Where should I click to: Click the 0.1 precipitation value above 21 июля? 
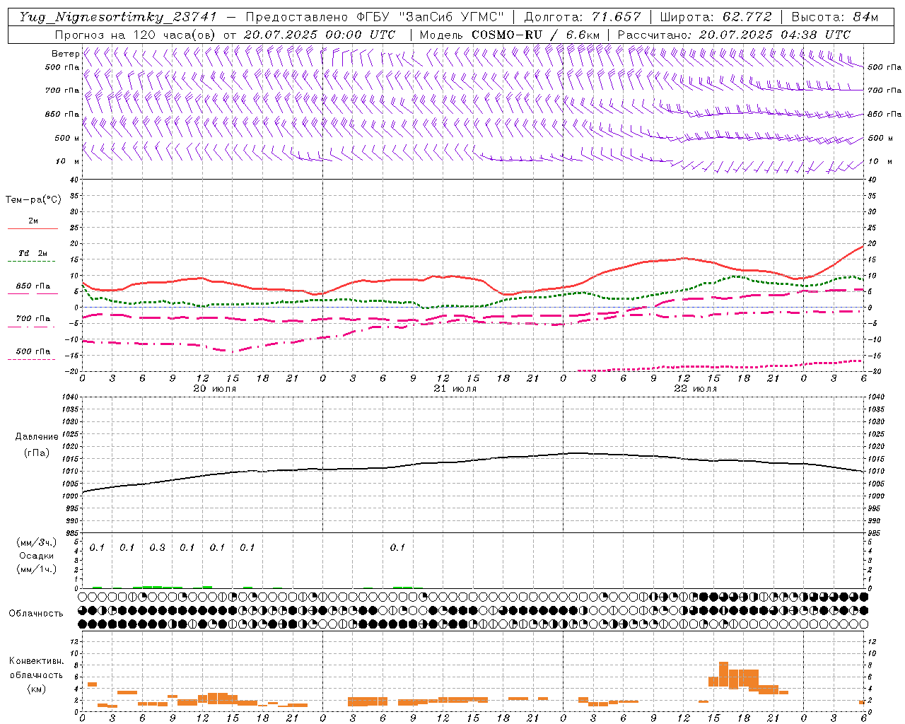click(x=397, y=547)
